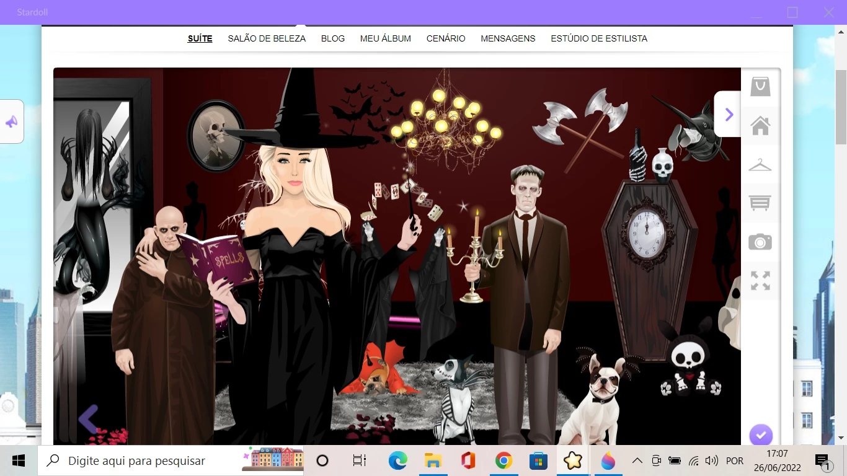Check battery status tray icon
The image size is (847, 476).
[x=675, y=461]
